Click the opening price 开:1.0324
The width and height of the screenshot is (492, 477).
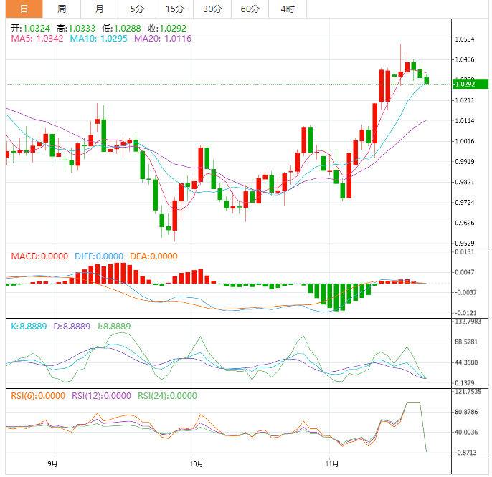tap(30, 29)
